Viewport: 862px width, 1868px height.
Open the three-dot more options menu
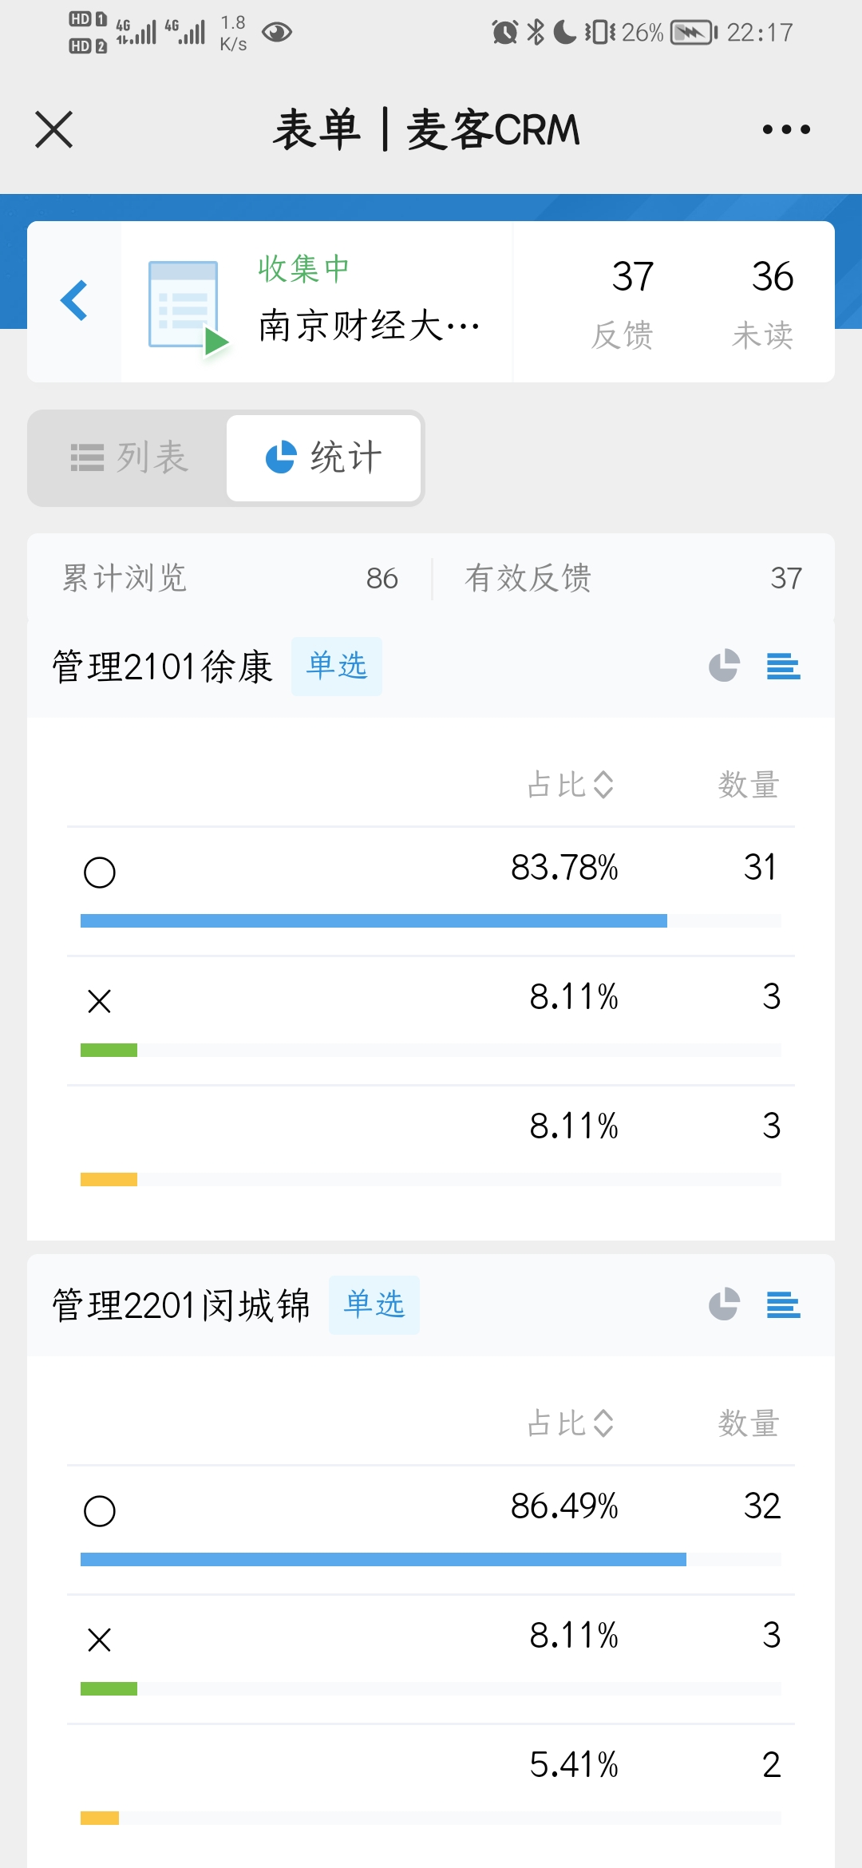tap(785, 129)
